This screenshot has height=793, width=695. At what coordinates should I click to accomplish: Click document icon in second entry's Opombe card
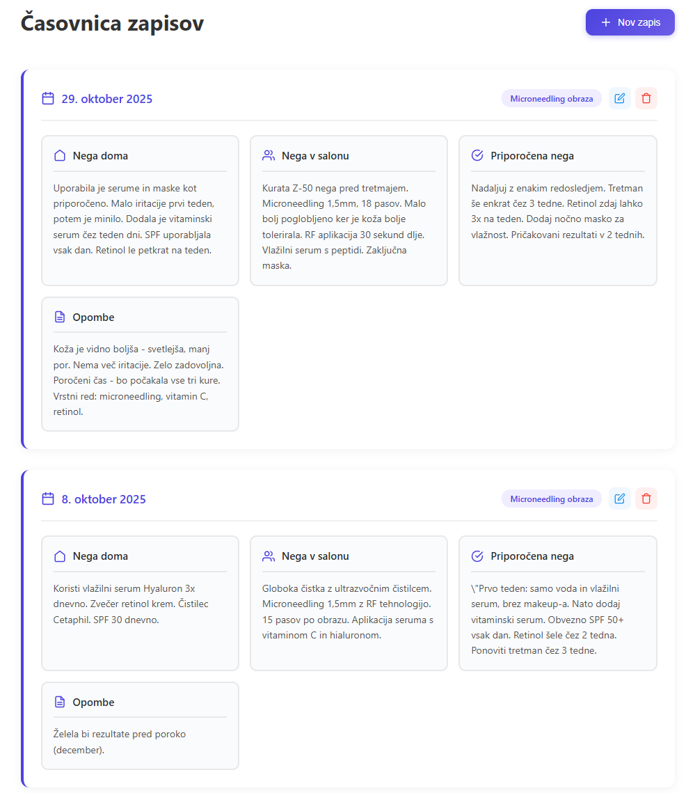point(60,702)
